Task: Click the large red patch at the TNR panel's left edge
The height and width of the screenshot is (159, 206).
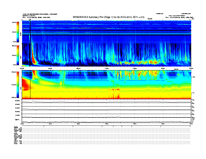Action: [26, 84]
